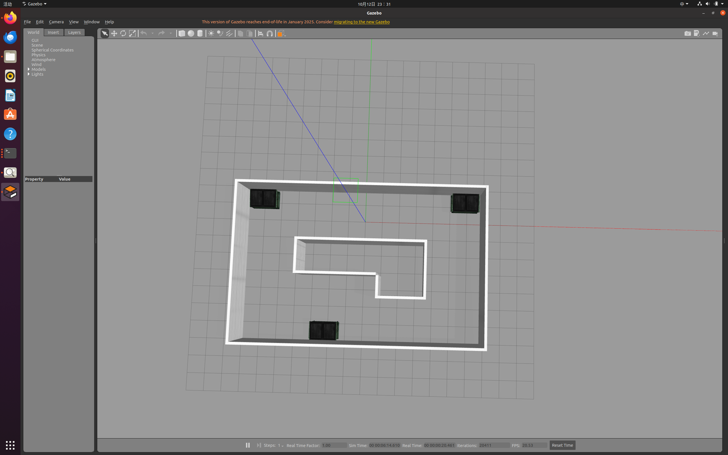Click the redo arrow icon

(162, 33)
